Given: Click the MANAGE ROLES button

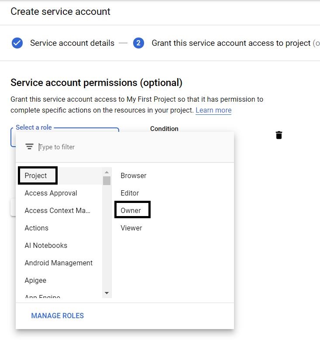Looking at the screenshot, I should tap(58, 316).
